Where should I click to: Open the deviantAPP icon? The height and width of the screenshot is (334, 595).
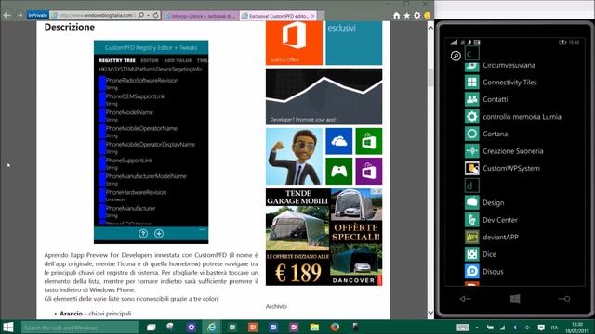pyautogui.click(x=472, y=238)
